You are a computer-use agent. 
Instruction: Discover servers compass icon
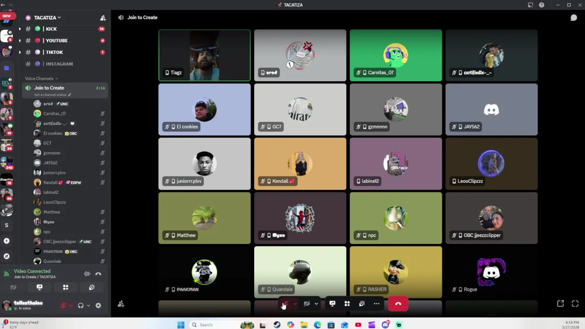[6, 256]
